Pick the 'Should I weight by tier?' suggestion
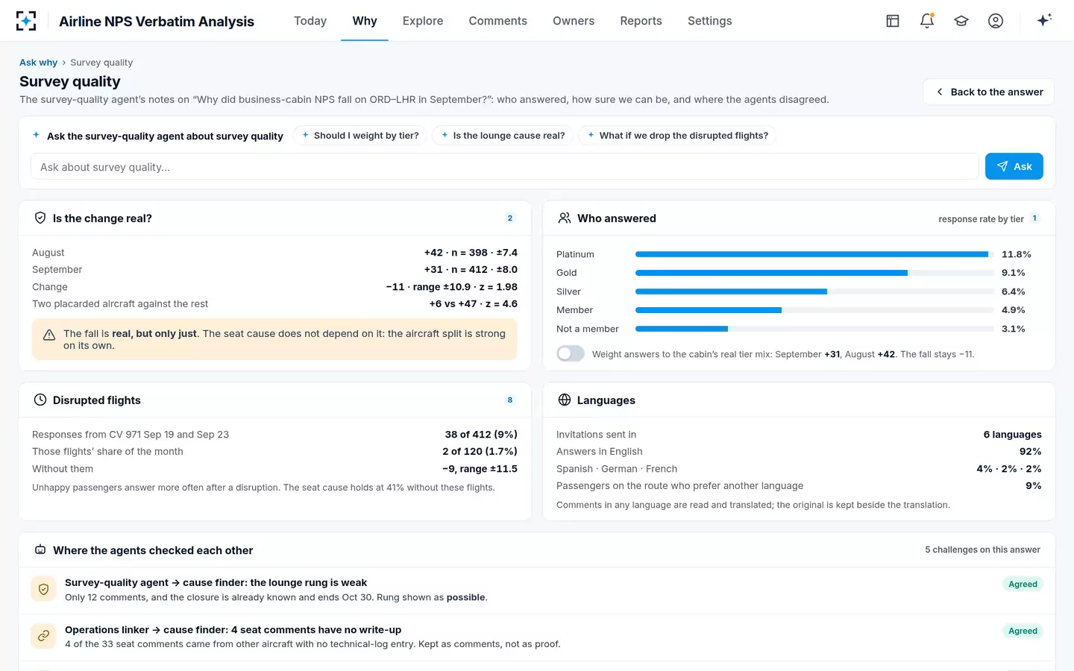 (x=360, y=135)
